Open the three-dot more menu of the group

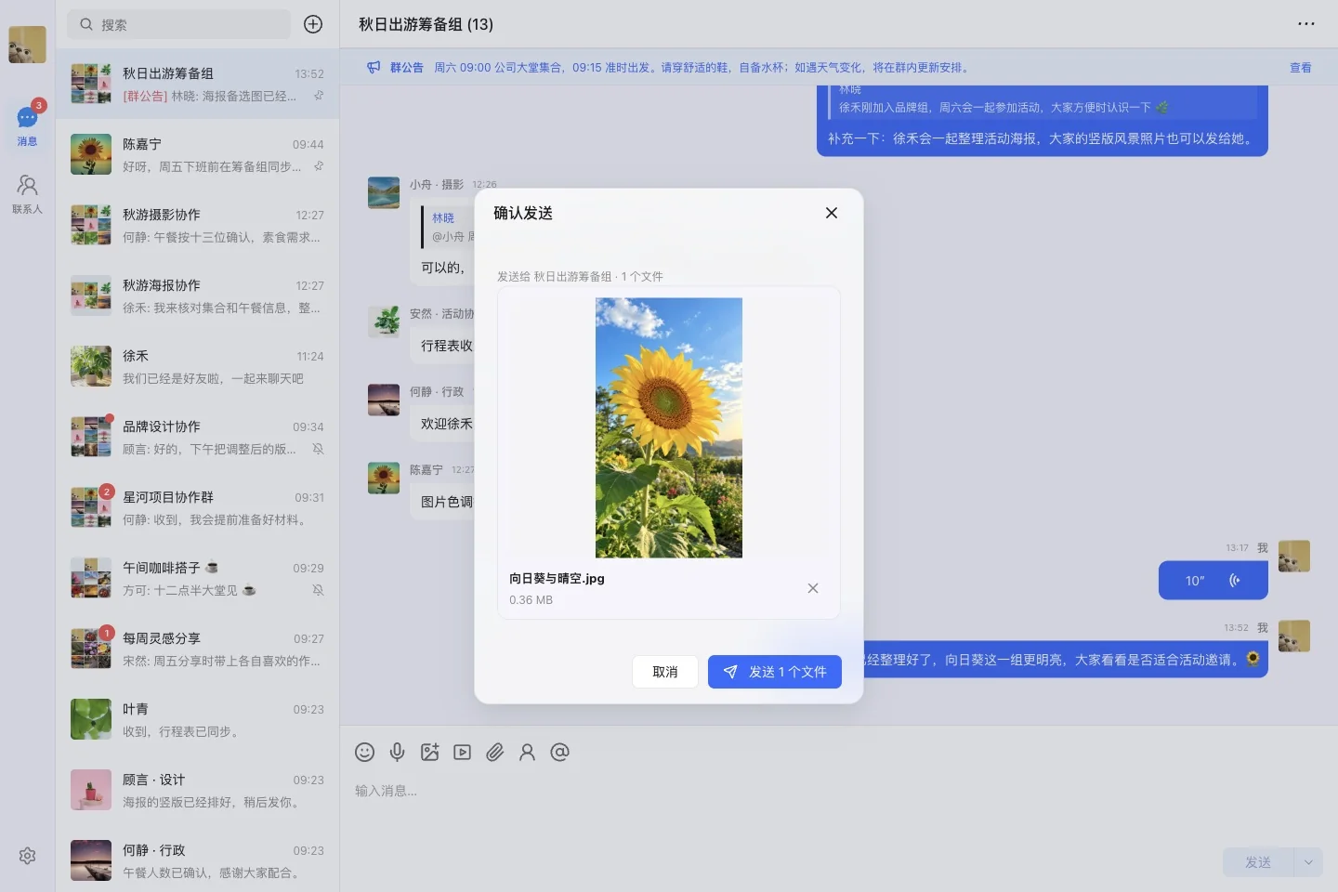[1306, 24]
